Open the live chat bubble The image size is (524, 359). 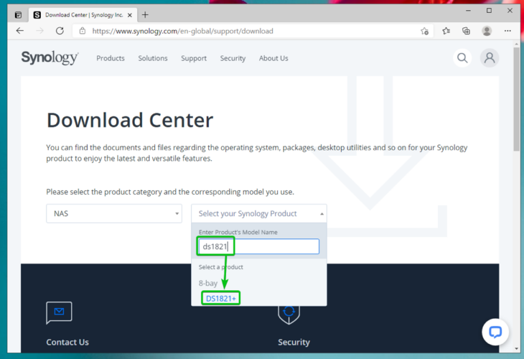click(495, 332)
